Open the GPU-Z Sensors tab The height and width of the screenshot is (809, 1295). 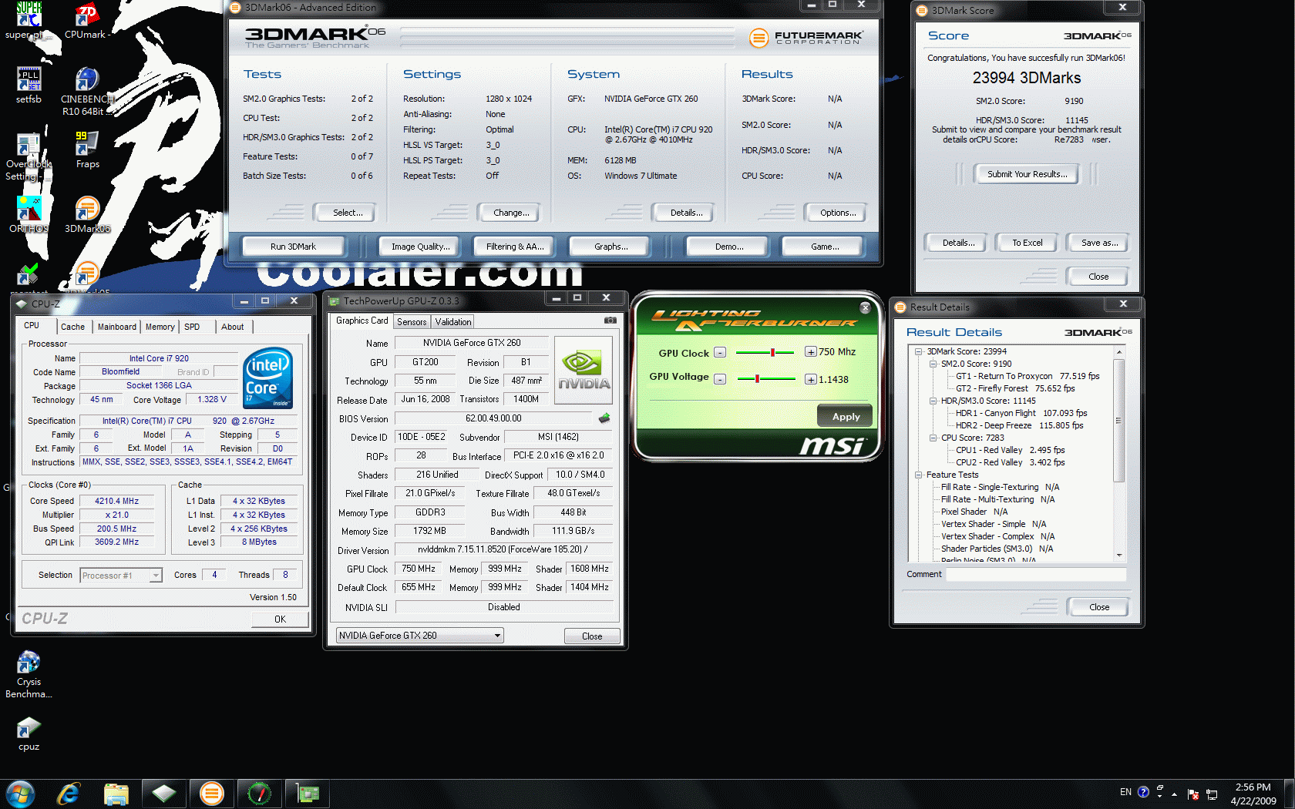(x=412, y=322)
